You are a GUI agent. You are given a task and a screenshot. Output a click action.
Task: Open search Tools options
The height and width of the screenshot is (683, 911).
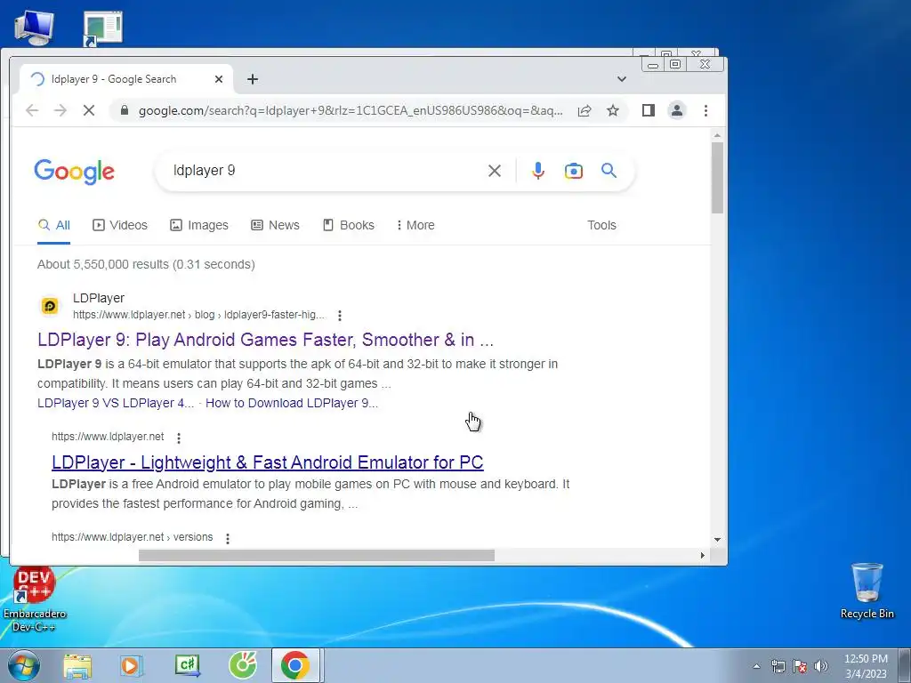coord(601,225)
